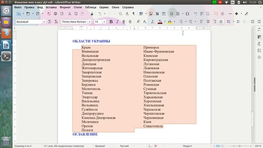Open line spacing dropdown arrow
The height and width of the screenshot is (148, 263).
pos(233,22)
